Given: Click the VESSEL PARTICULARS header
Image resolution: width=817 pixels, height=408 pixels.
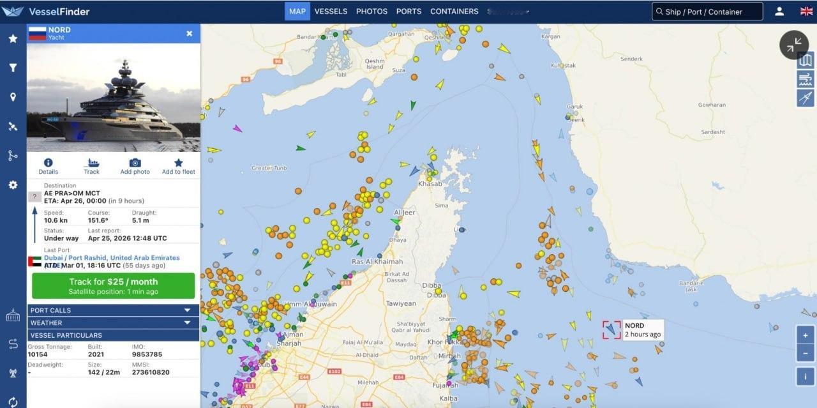Looking at the screenshot, I should (x=113, y=335).
